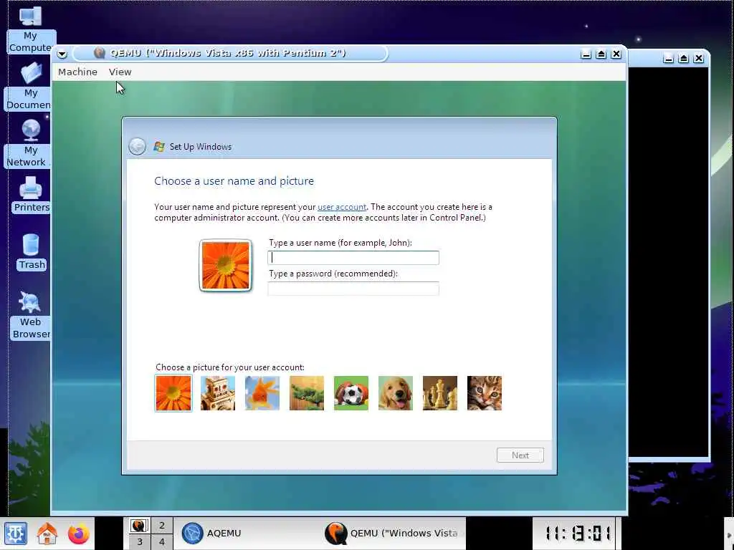Select the toy robot account picture
This screenshot has height=550, width=734.
point(218,393)
